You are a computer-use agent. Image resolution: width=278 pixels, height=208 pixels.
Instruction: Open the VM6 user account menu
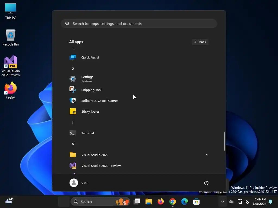coord(79,183)
